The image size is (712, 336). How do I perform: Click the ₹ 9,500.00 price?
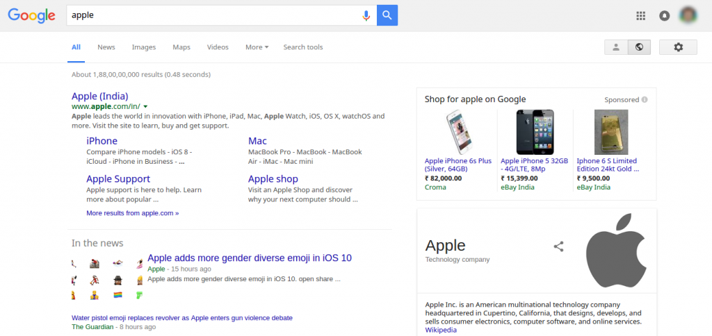(594, 178)
